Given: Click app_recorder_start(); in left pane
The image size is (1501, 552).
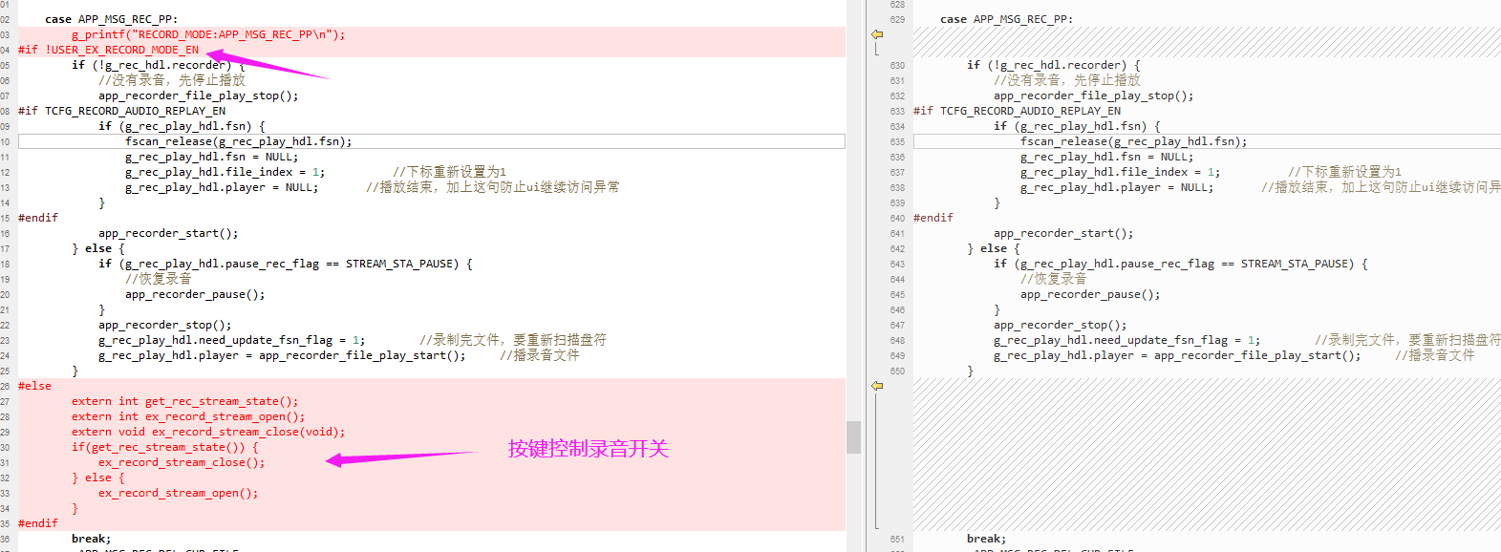Looking at the screenshot, I should coord(168,233).
